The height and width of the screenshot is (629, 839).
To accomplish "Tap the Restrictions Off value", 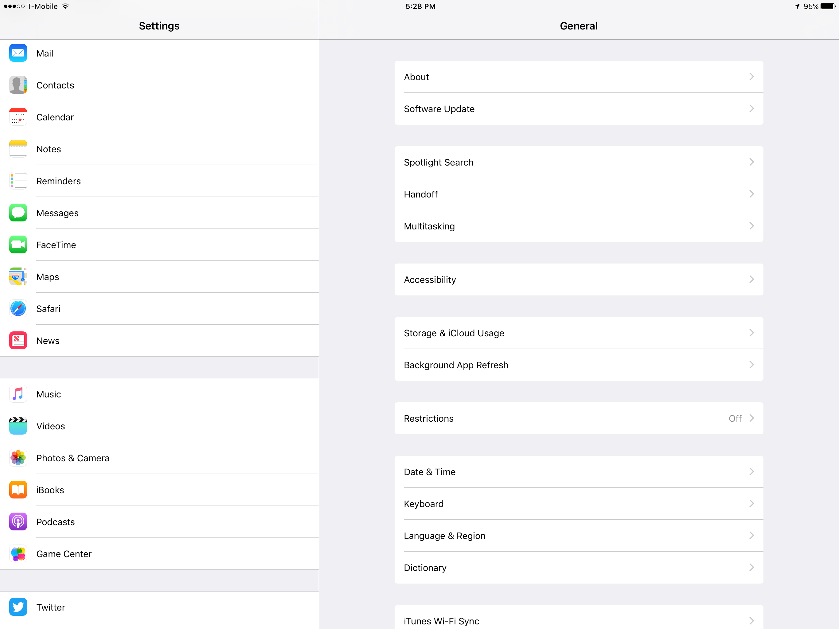I will [735, 418].
